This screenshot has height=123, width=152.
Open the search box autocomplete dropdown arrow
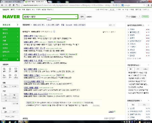76,17
